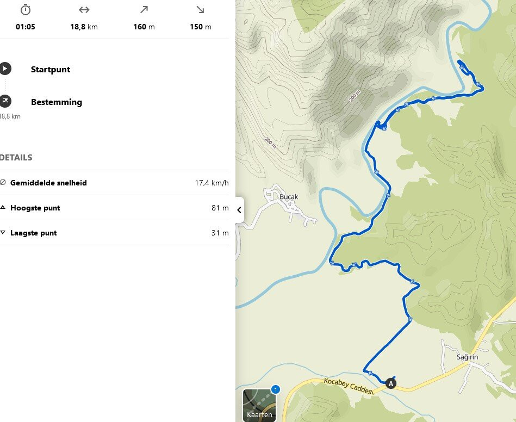Viewport: 516px width, 422px height.
Task: Select the Hoogste punt detail row
Action: point(114,208)
